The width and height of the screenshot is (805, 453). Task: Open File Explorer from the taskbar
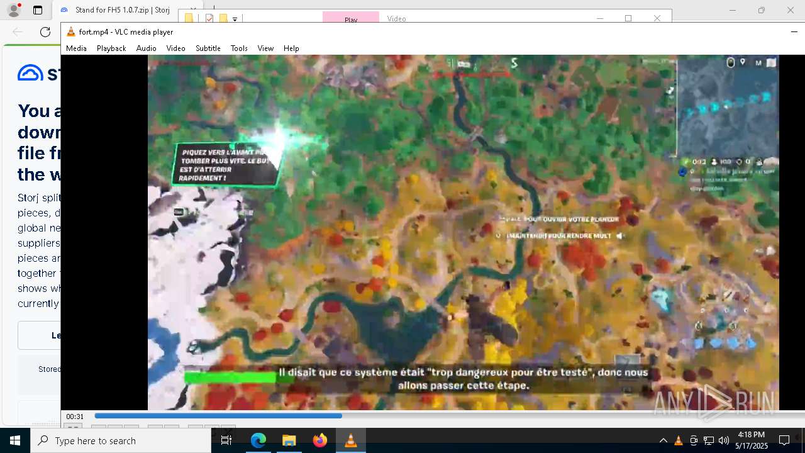[x=289, y=440]
